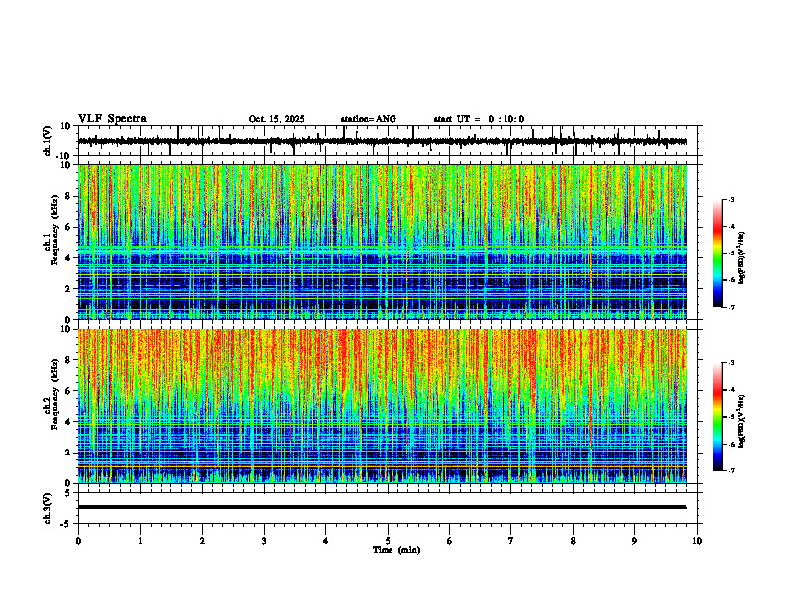
Task: Click the time axis tick label "0"
Action: pyautogui.click(x=78, y=541)
